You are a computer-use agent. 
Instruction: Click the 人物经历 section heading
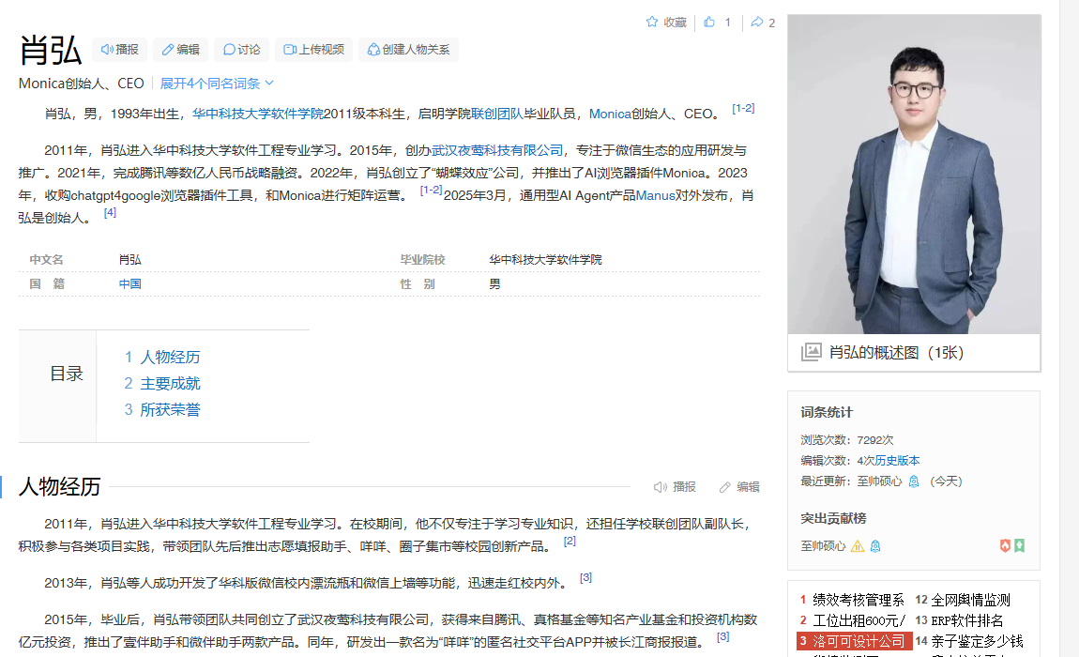click(x=60, y=486)
